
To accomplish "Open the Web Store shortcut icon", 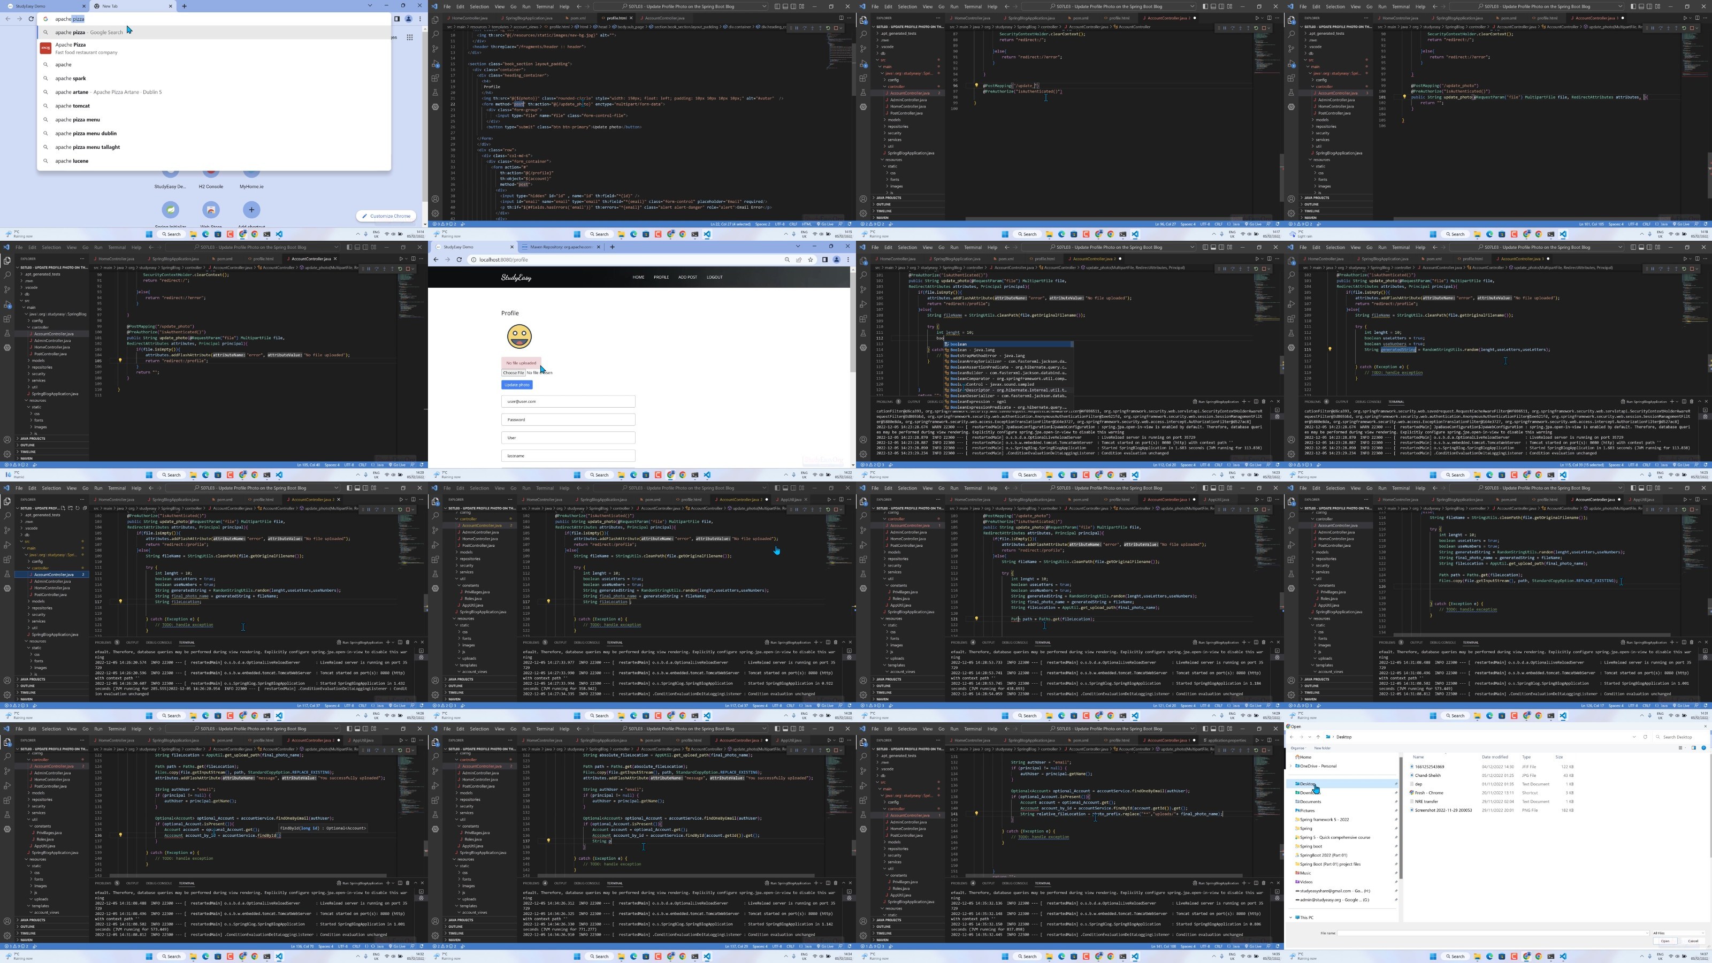I will click(x=211, y=210).
